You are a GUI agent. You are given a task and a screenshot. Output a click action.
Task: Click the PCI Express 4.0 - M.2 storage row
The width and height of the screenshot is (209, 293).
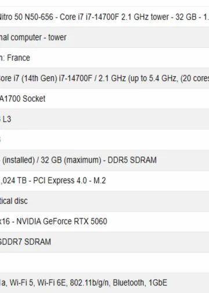click(x=105, y=181)
